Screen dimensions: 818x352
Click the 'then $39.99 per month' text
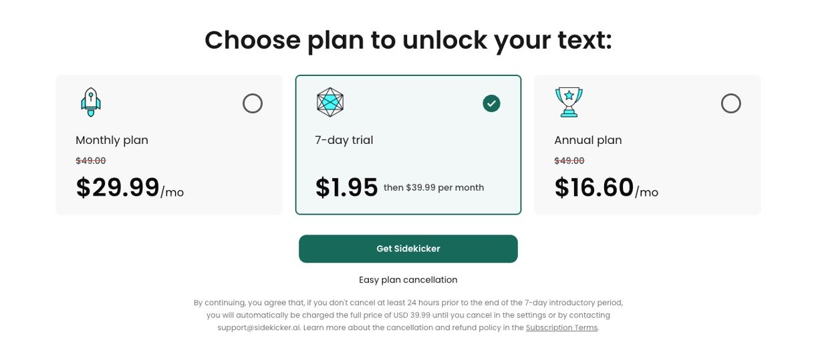[434, 188]
